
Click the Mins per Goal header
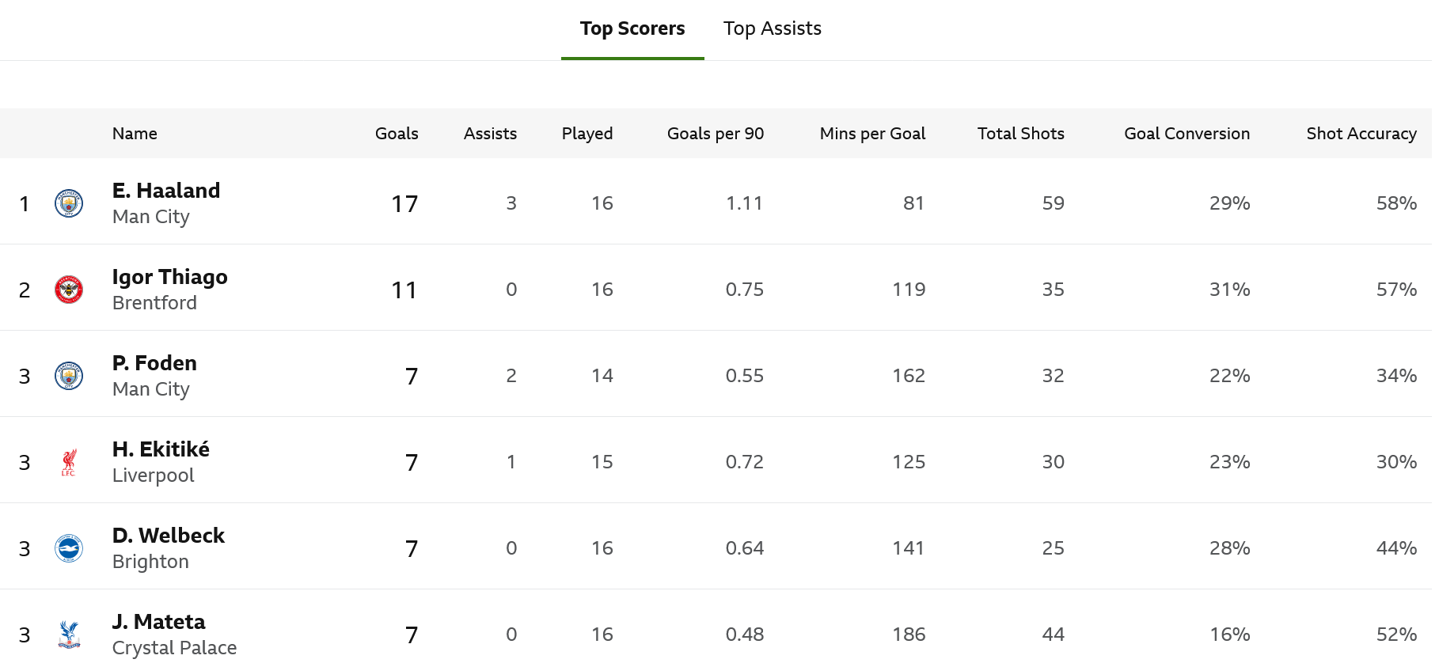tap(872, 134)
